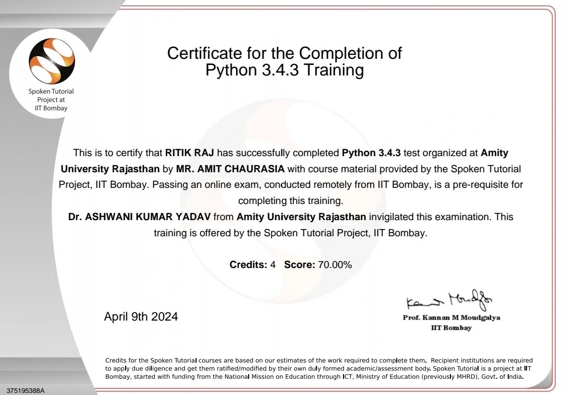This screenshot has height=395, width=563.
Task: Click the 'Score: 70.00%' value
Action: (318, 265)
